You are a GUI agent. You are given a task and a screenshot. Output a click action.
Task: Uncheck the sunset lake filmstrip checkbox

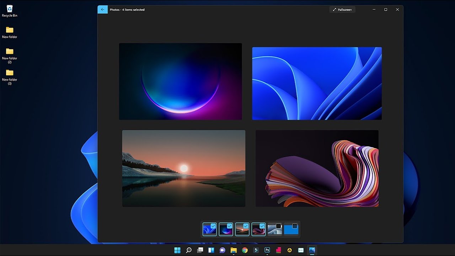coord(246,225)
